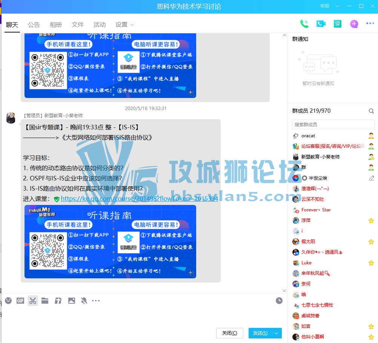
Task: Open the send options dropdown arrow
Action: coord(277,333)
